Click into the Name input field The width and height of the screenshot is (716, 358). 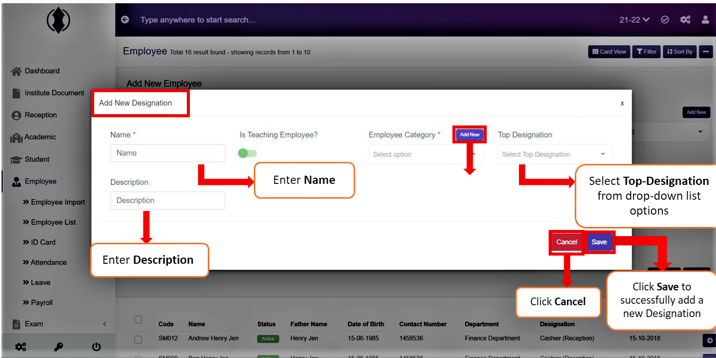(x=168, y=153)
